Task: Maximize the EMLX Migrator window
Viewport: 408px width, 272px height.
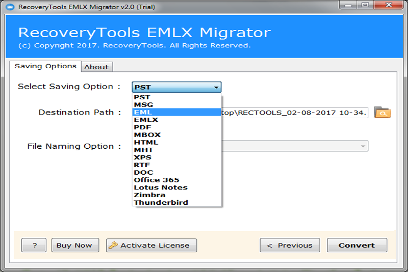Action: (x=365, y=5)
